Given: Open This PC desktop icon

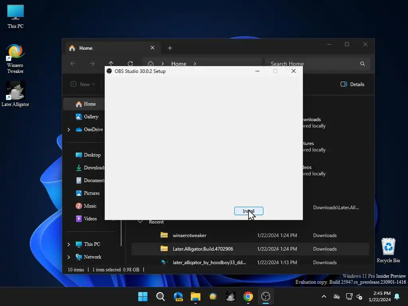Looking at the screenshot, I should click(16, 17).
